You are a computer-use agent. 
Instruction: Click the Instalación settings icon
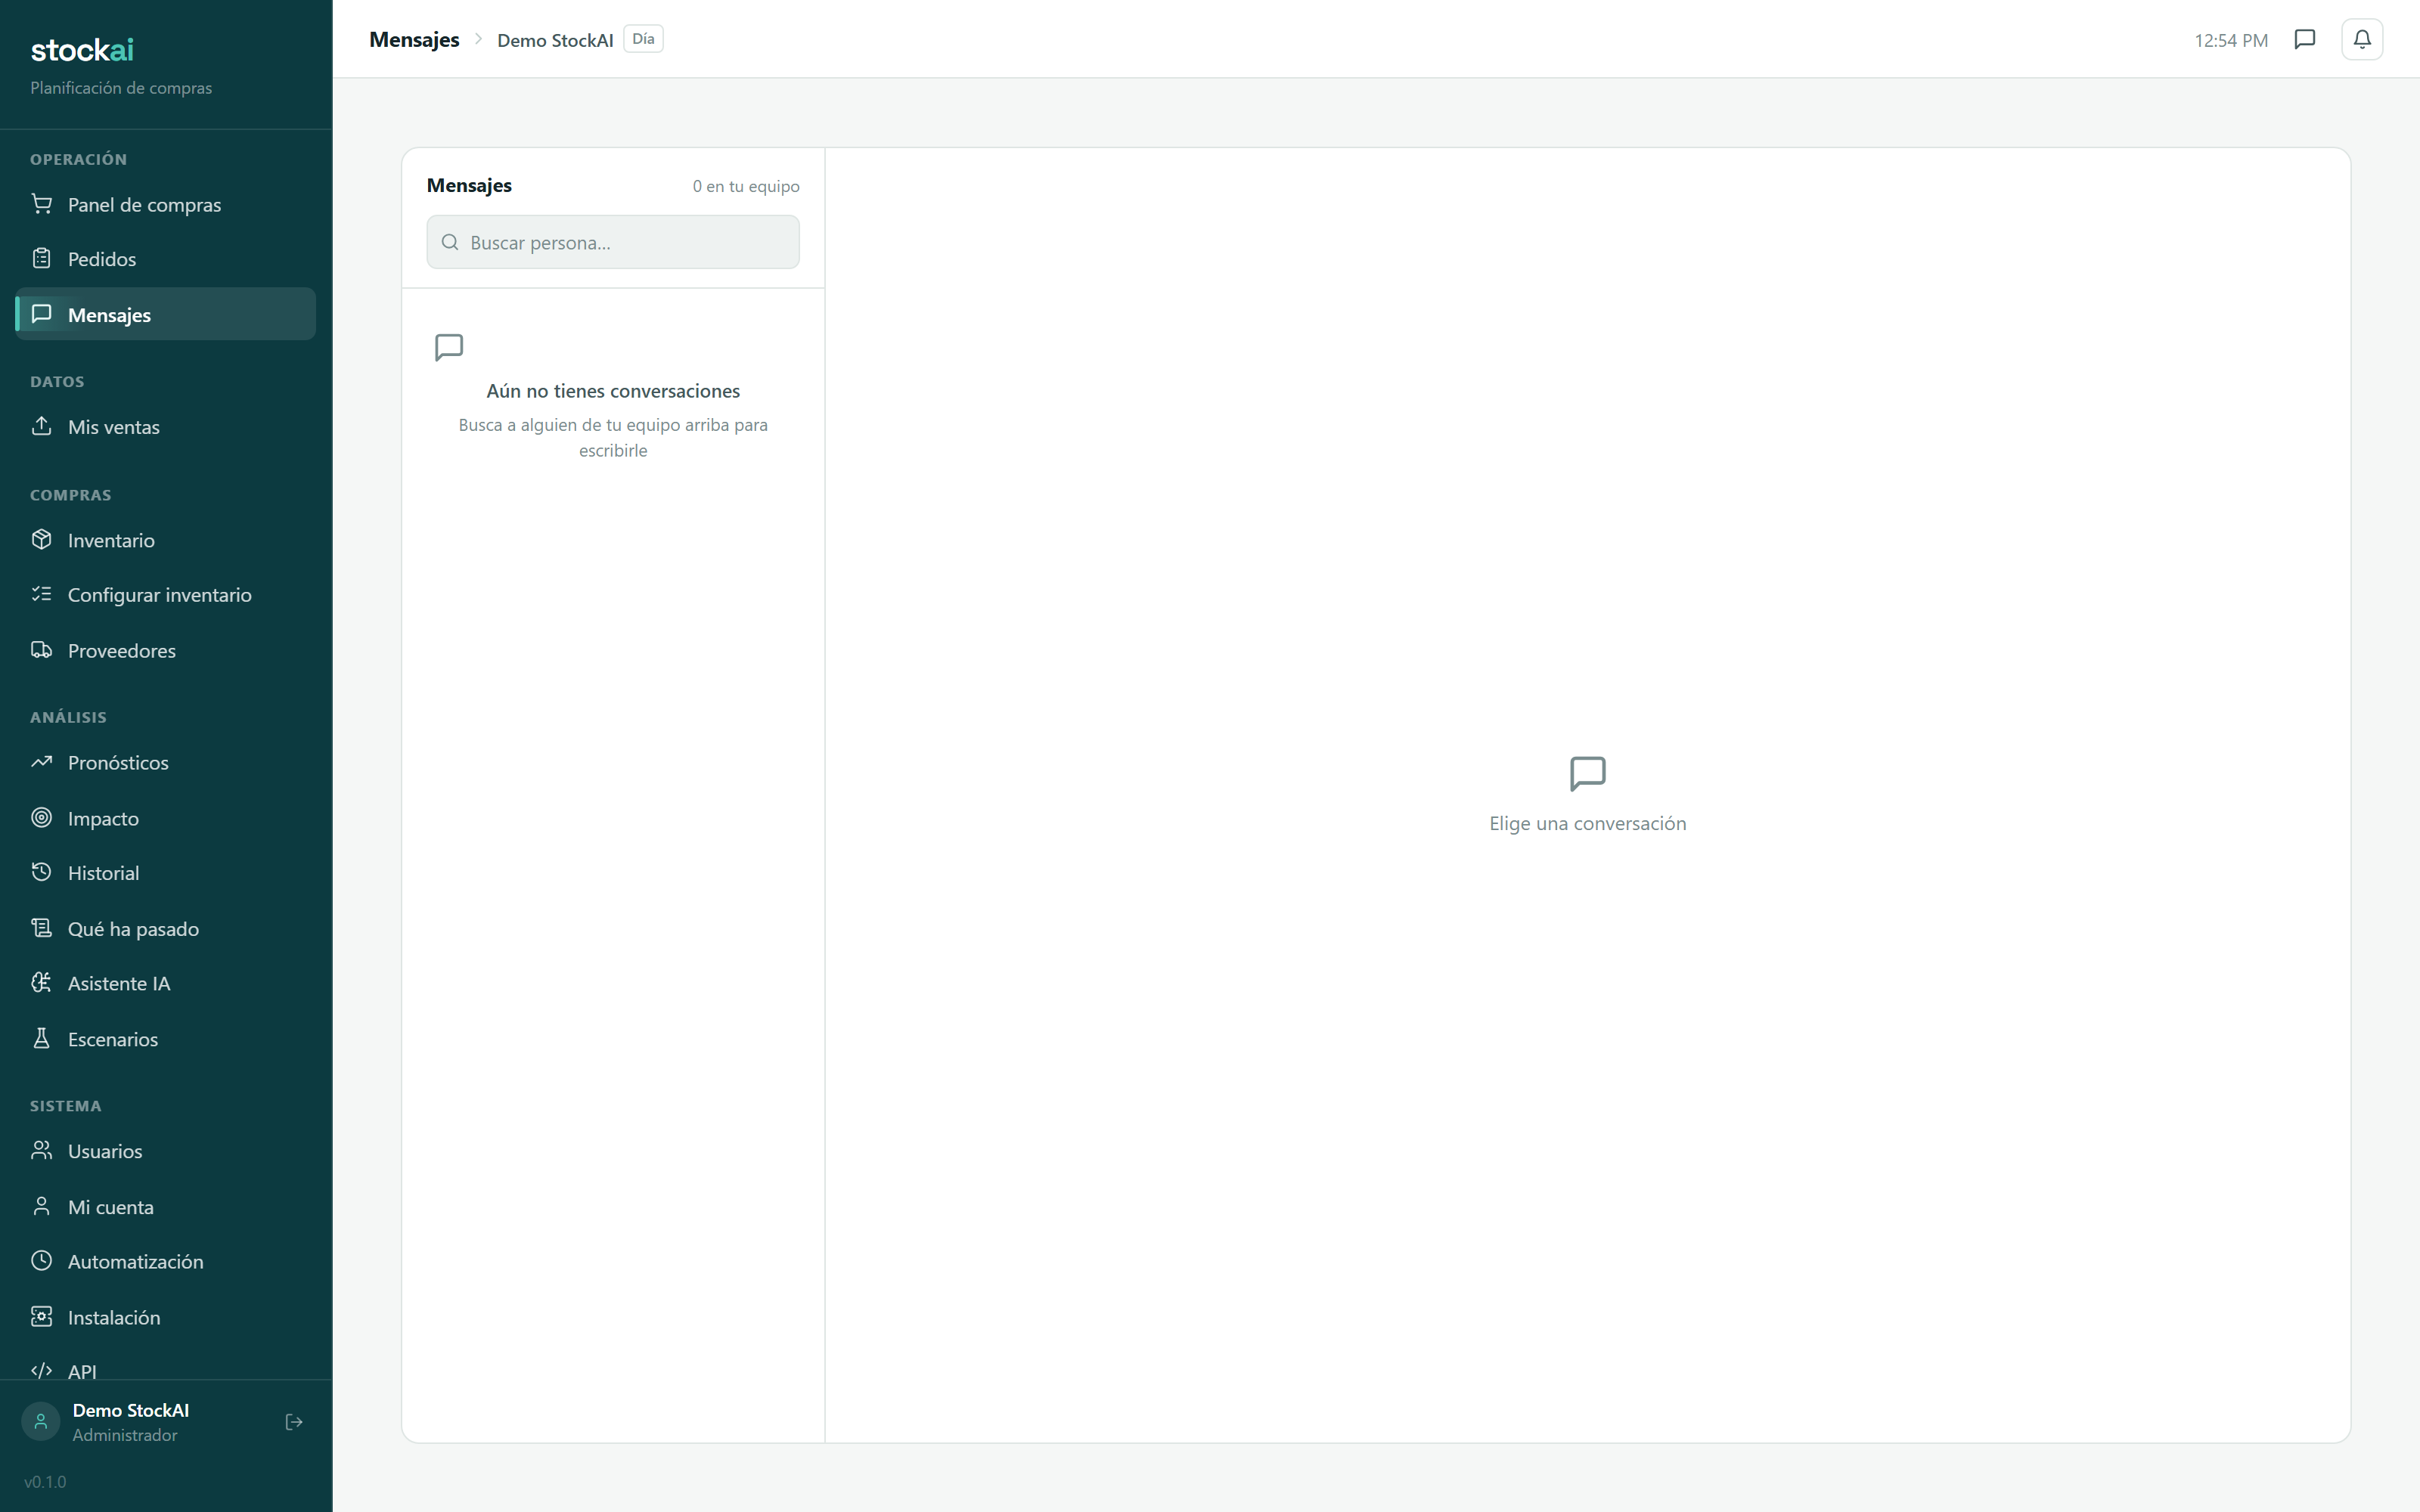point(41,1317)
